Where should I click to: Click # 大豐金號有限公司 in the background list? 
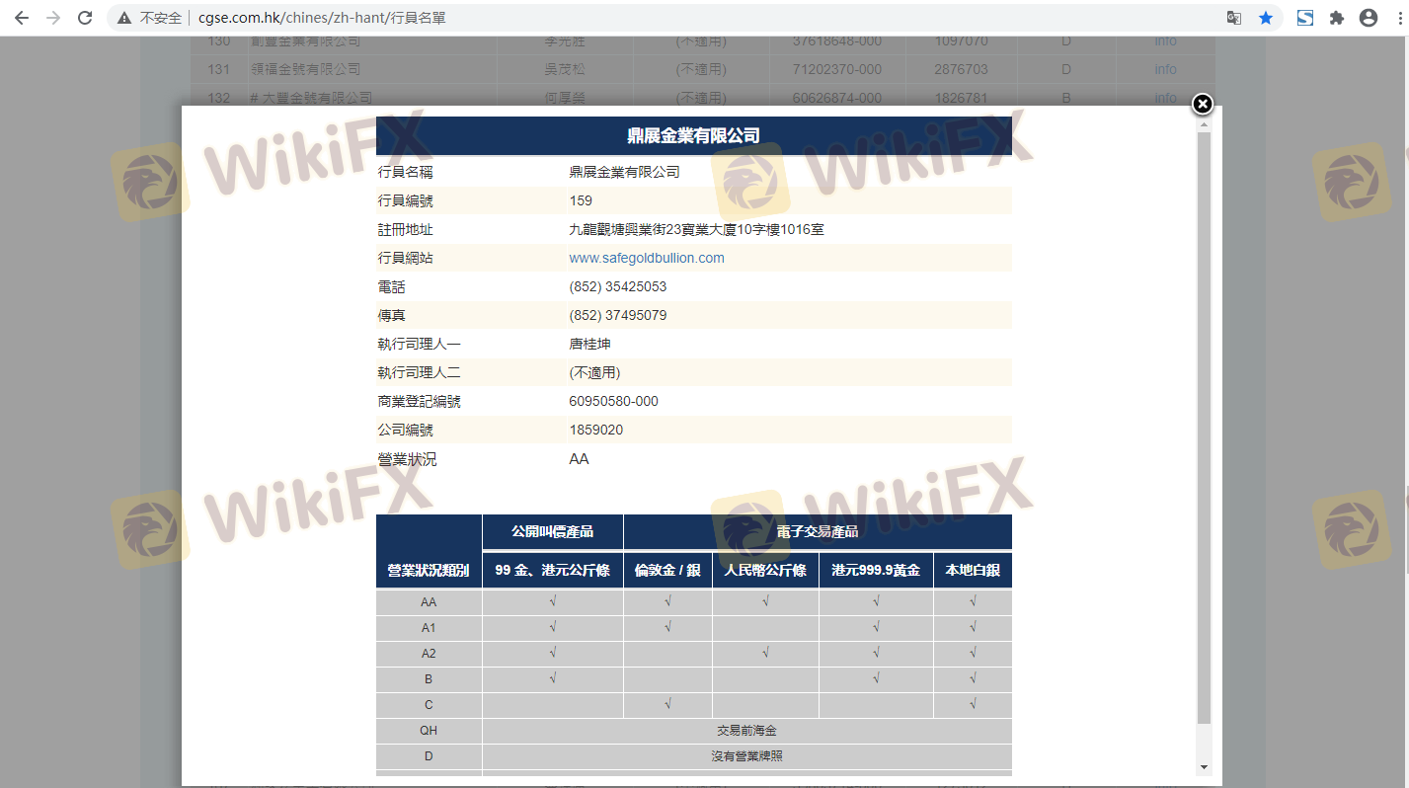(311, 98)
